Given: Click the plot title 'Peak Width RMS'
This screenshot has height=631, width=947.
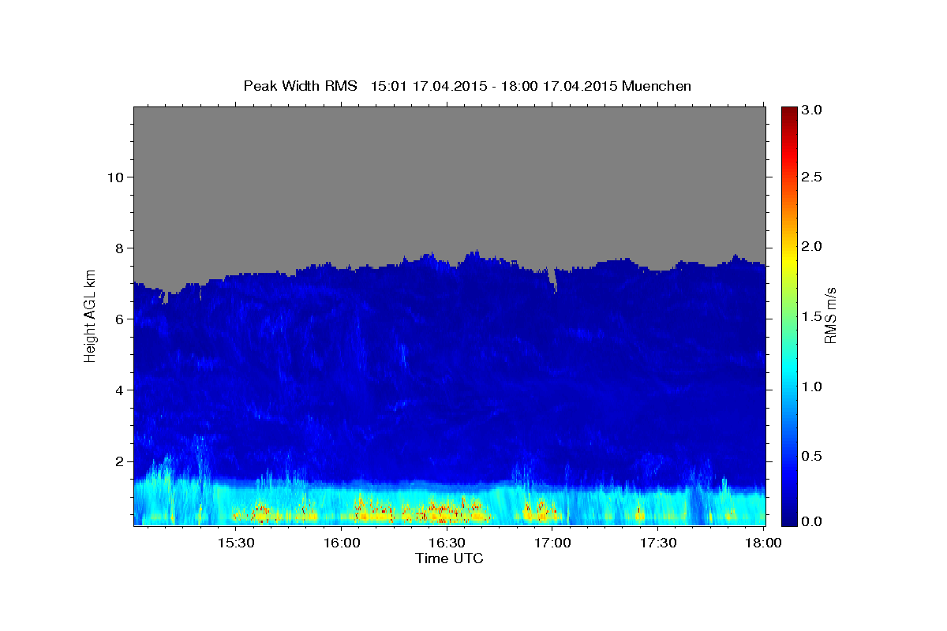Looking at the screenshot, I should pos(301,85).
